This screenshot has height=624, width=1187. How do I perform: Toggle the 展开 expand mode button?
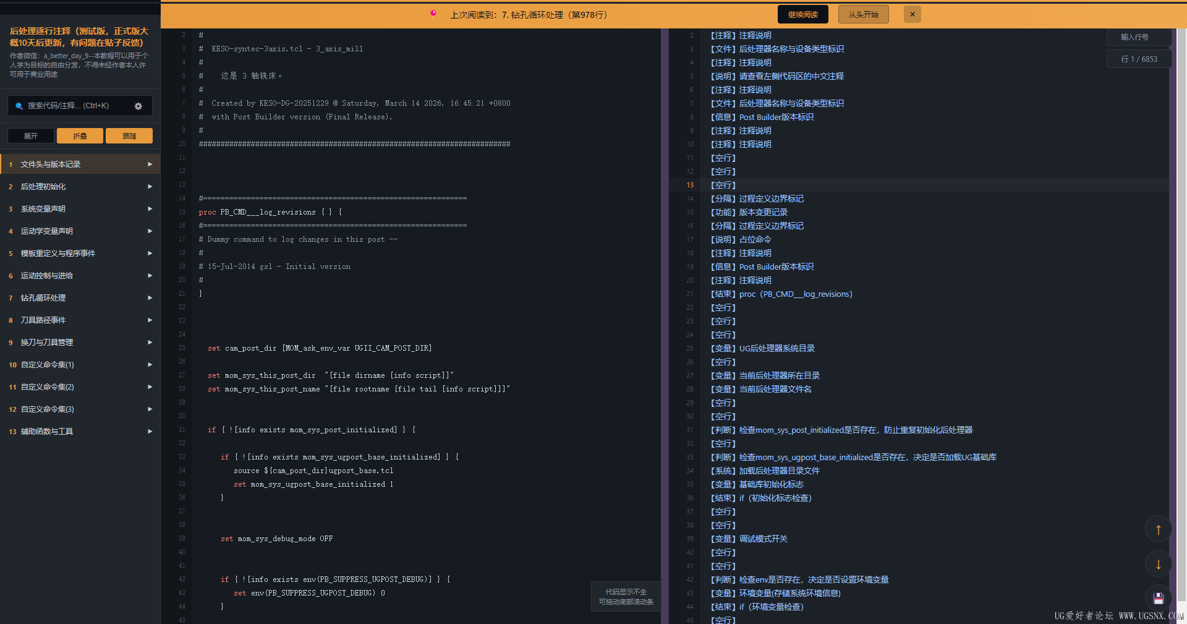pos(31,136)
